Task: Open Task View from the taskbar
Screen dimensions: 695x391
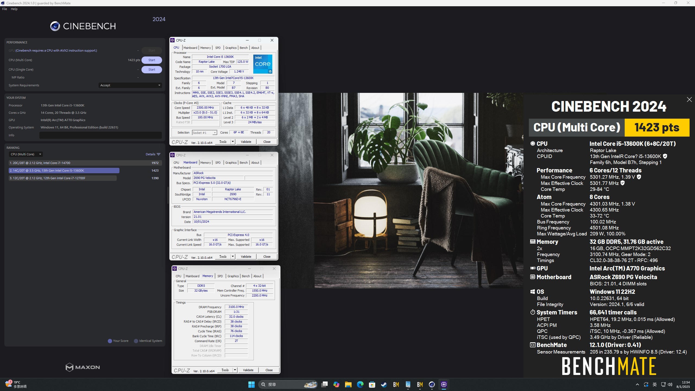Action: click(x=324, y=384)
